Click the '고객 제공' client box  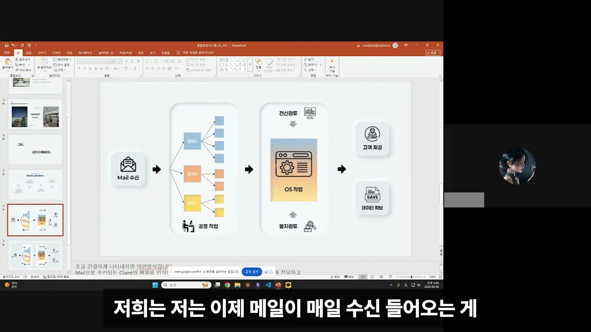(372, 139)
